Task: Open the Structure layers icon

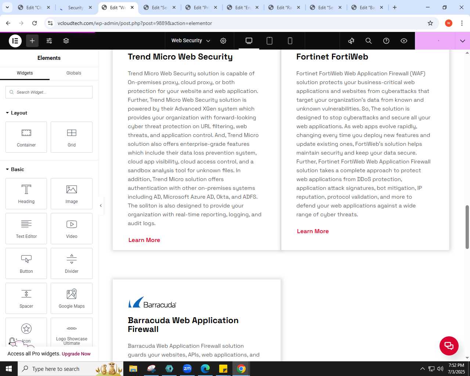Action: (66, 41)
